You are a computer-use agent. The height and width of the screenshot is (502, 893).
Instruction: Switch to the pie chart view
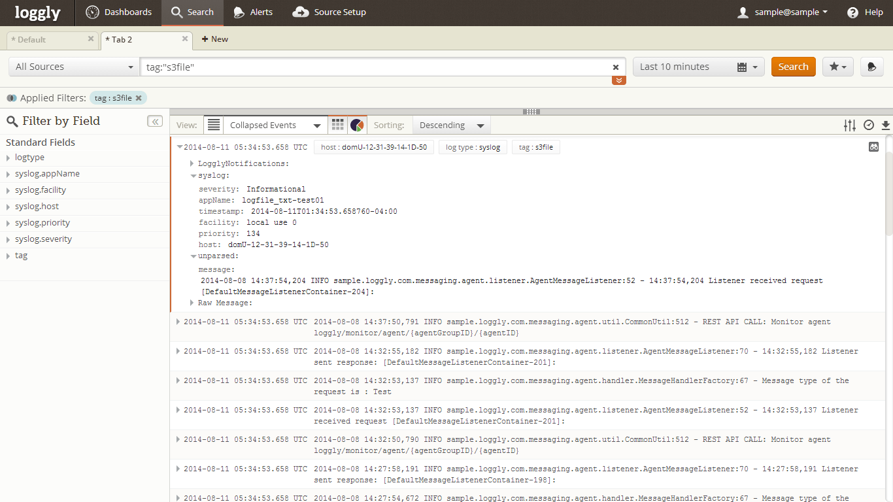pos(357,125)
